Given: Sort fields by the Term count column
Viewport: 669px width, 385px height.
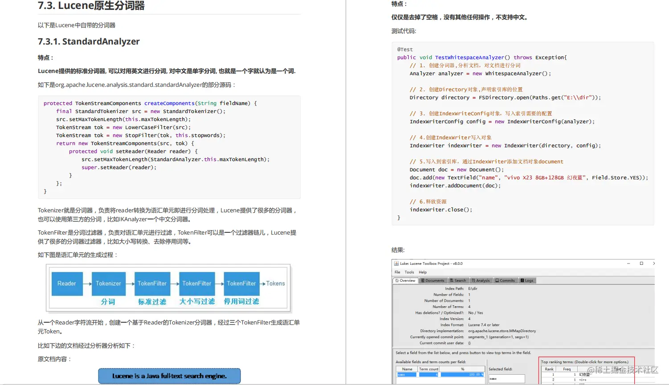Looking at the screenshot, I should tap(428, 369).
